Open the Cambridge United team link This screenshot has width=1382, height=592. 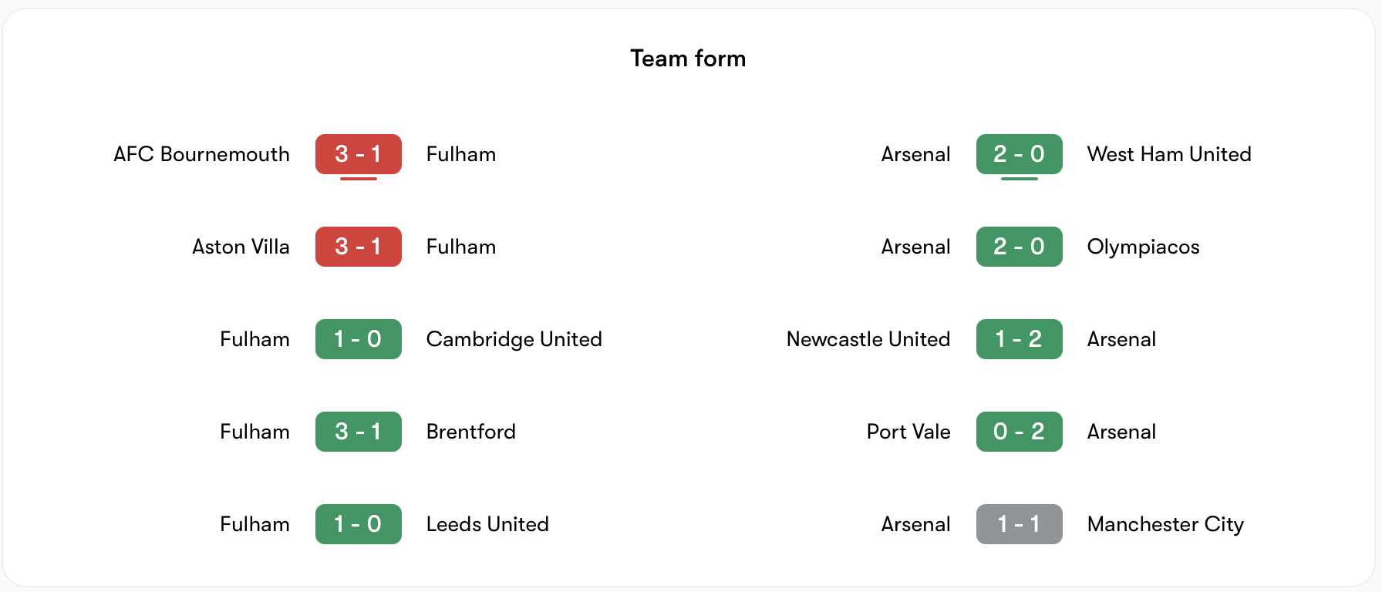(514, 339)
